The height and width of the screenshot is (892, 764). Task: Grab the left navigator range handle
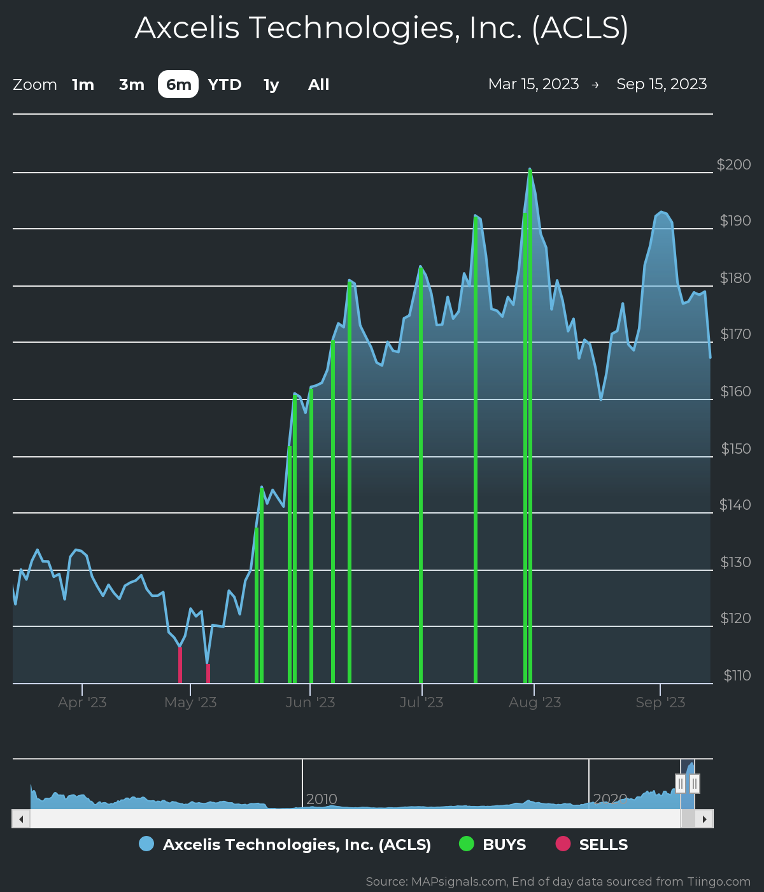[681, 784]
